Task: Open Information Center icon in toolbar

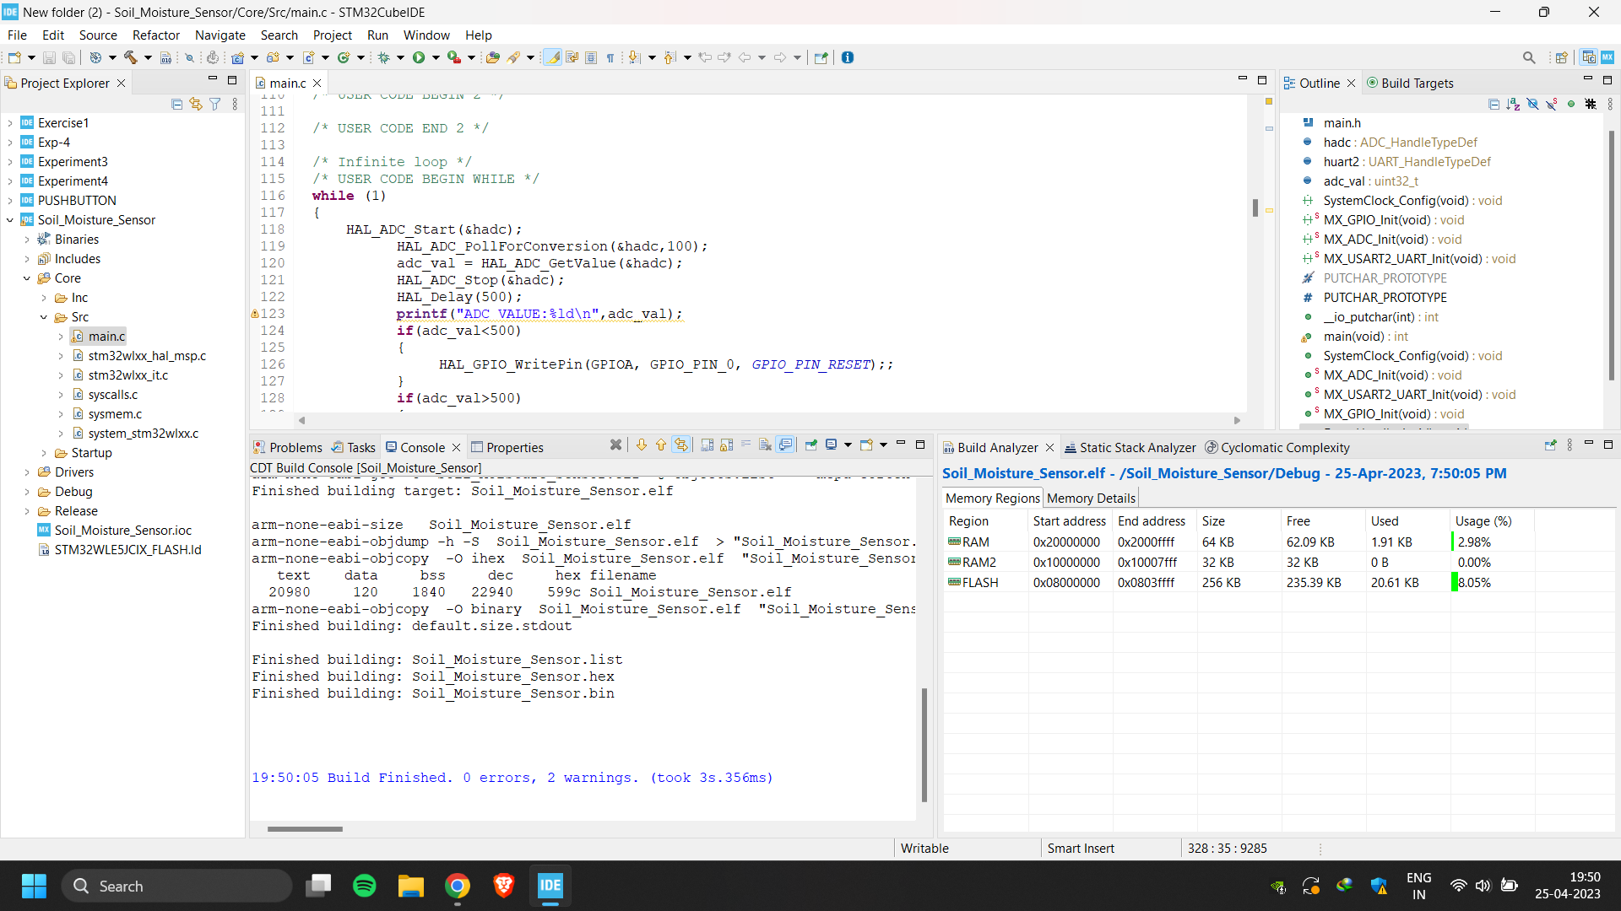Action: pyautogui.click(x=848, y=57)
